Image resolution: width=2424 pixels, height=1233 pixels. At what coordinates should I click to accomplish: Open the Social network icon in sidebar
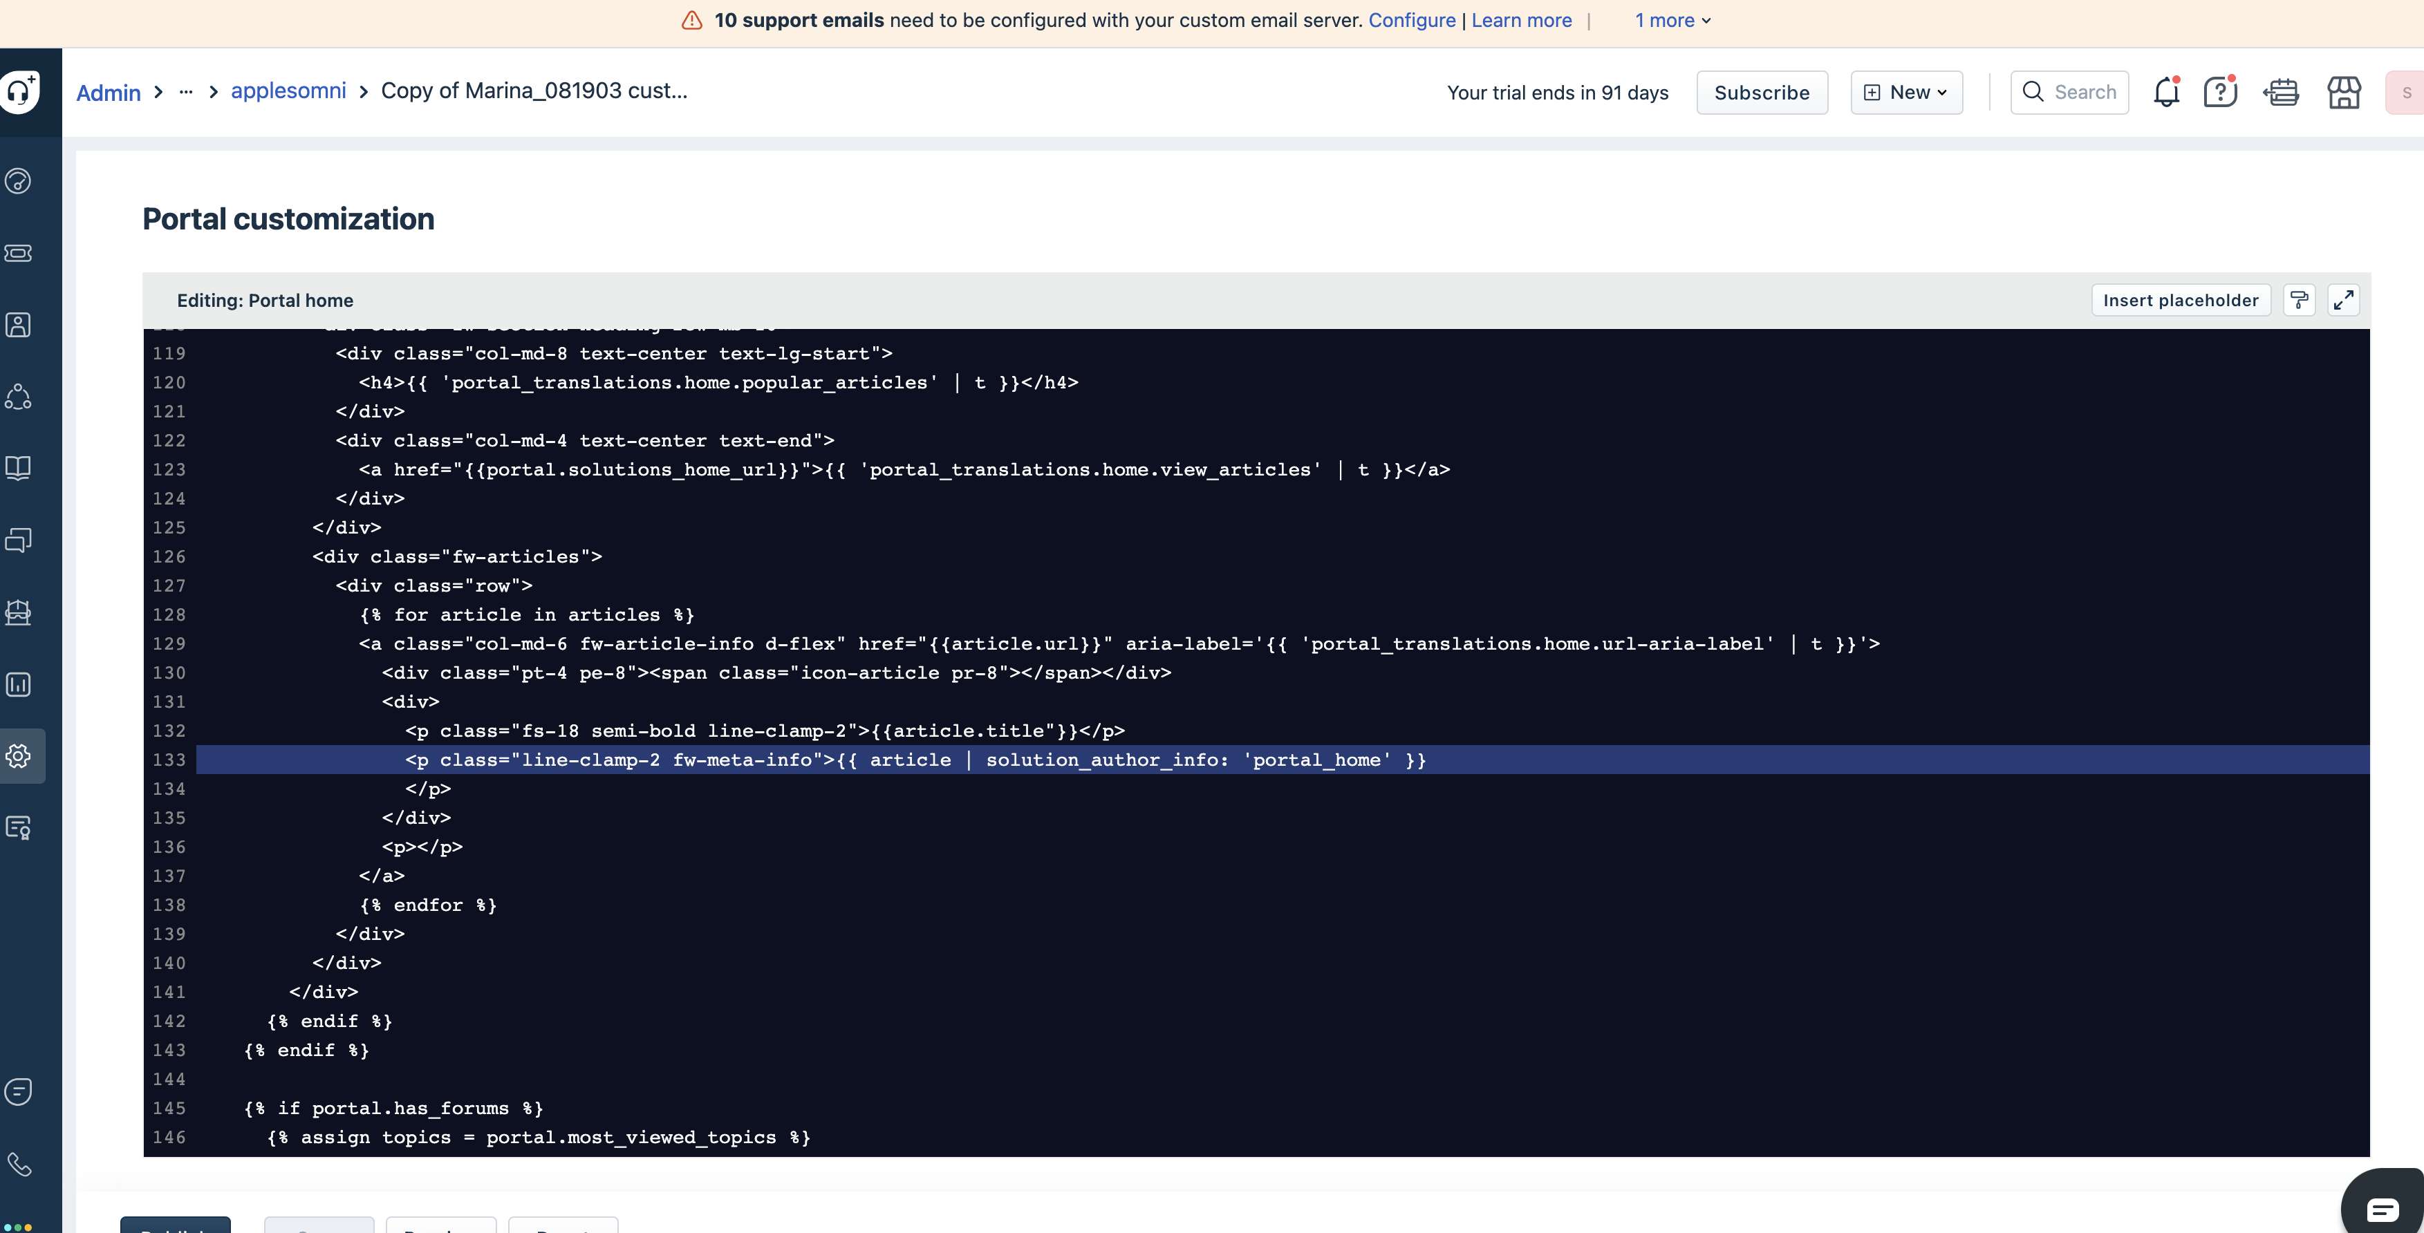(19, 397)
